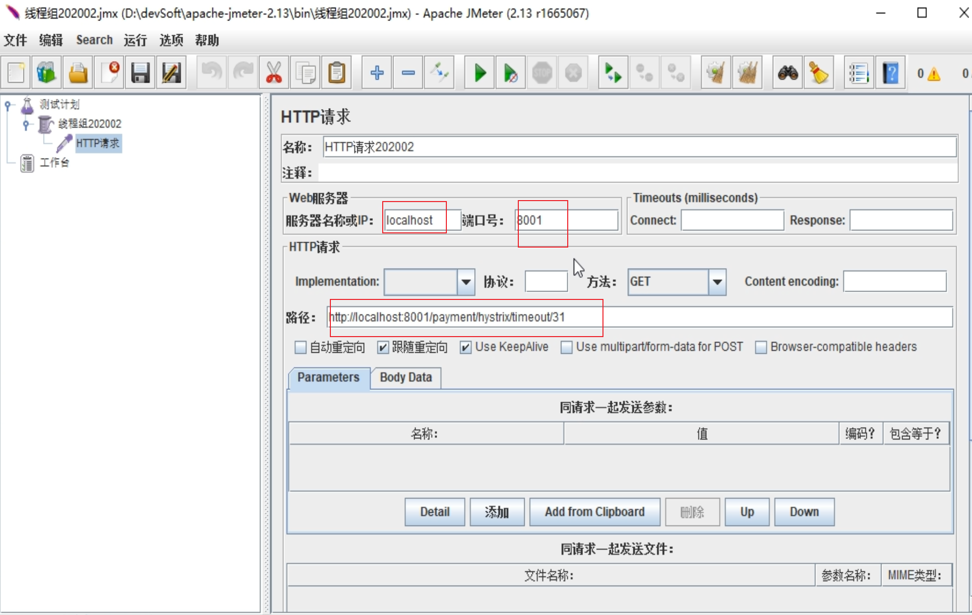The width and height of the screenshot is (972, 615).
Task: Uncheck the 跟随重定向 checkbox
Action: (383, 347)
